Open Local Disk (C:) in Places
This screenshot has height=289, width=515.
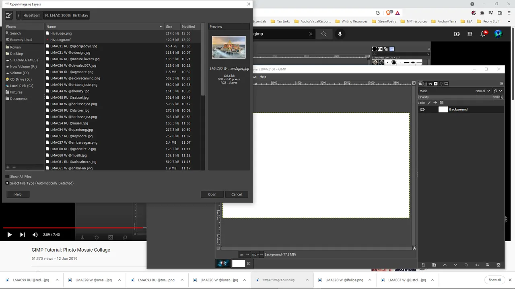point(24,85)
